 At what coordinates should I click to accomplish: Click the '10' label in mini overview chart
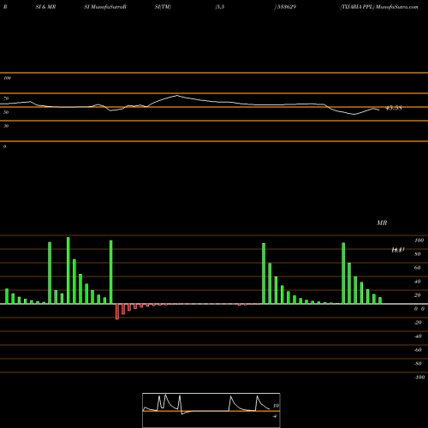click(x=276, y=406)
